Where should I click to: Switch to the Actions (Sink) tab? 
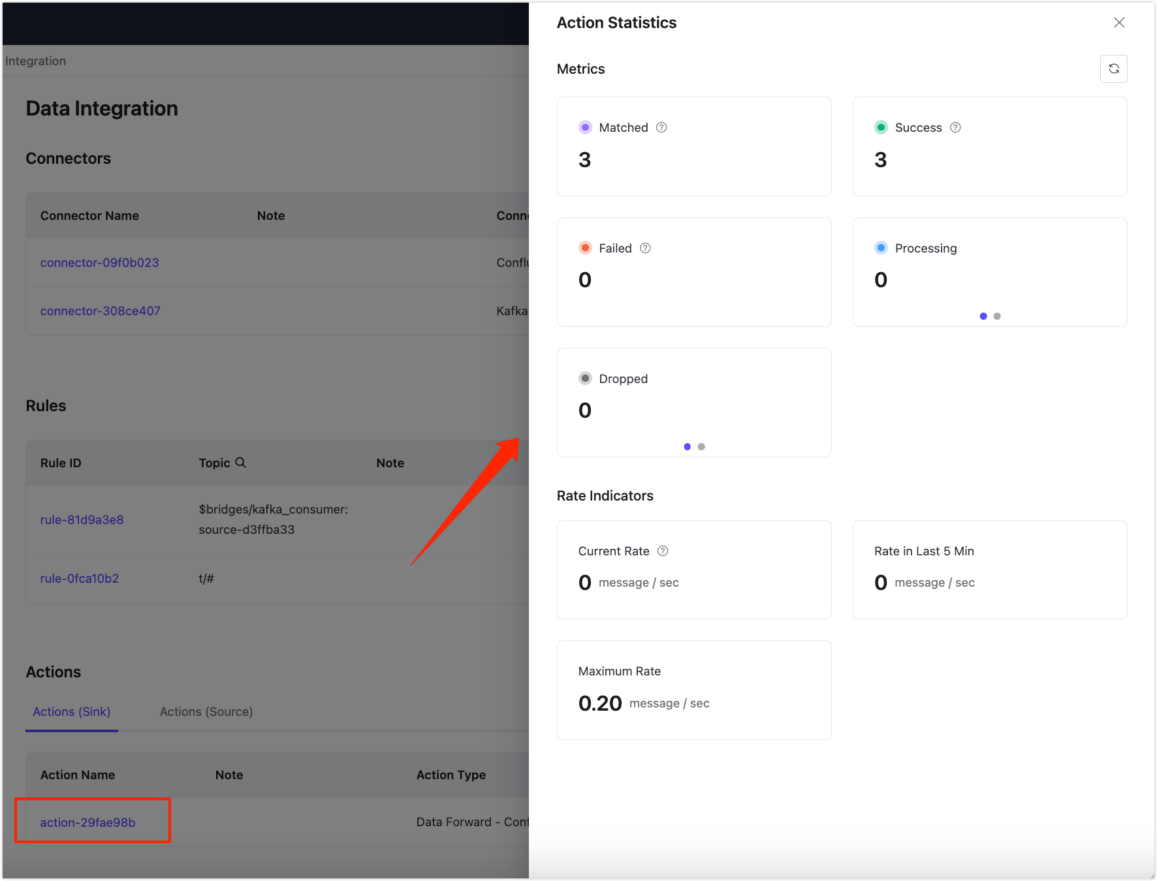point(72,711)
